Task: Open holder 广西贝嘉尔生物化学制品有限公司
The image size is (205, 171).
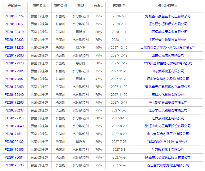Action: pos(168,63)
